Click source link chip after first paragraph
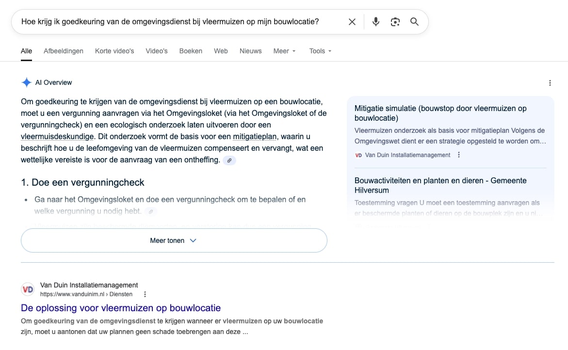The image size is (568, 350). click(229, 160)
